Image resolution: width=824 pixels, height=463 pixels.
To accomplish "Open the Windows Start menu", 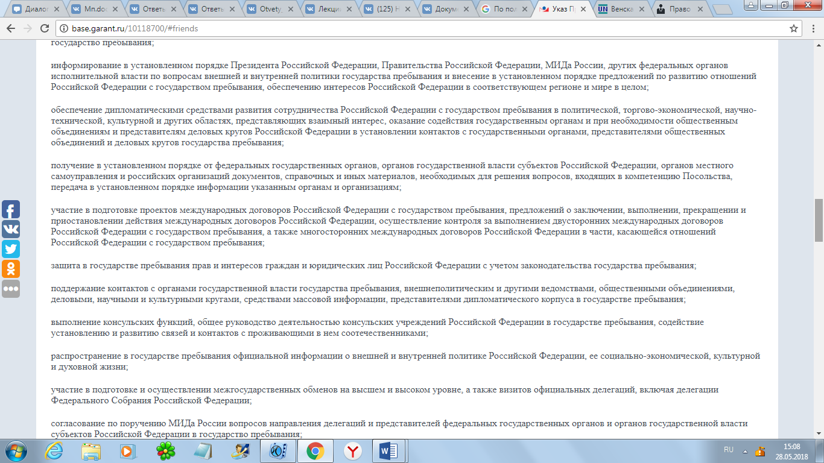I will tap(16, 451).
